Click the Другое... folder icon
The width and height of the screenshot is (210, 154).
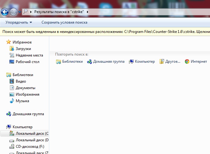click(x=162, y=61)
